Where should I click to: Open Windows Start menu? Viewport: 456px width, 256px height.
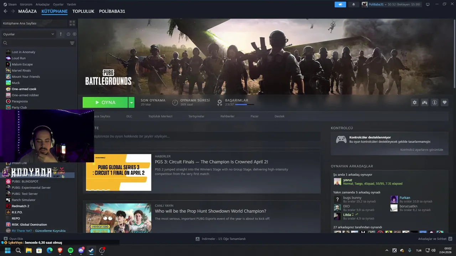click(7, 250)
